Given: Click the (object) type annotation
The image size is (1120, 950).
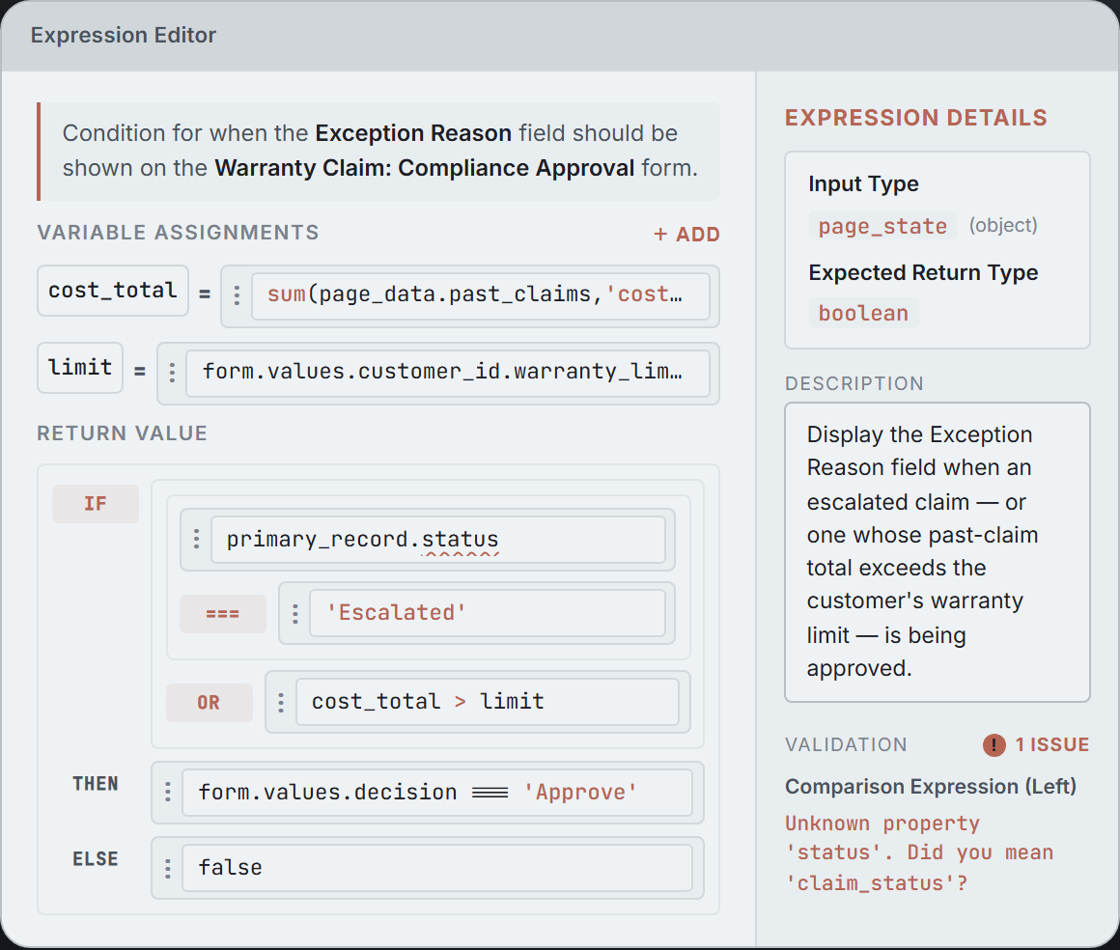Looking at the screenshot, I should tap(1003, 226).
